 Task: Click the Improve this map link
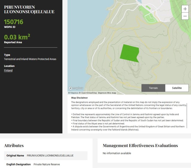[107, 93]
